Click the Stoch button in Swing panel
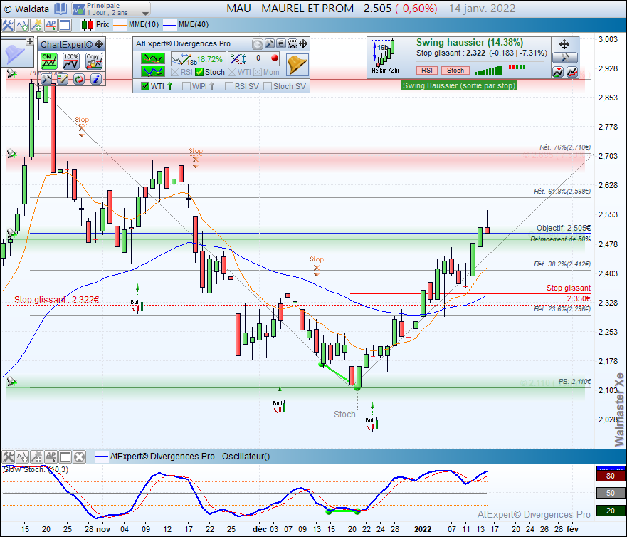The height and width of the screenshot is (537, 627). tap(455, 71)
